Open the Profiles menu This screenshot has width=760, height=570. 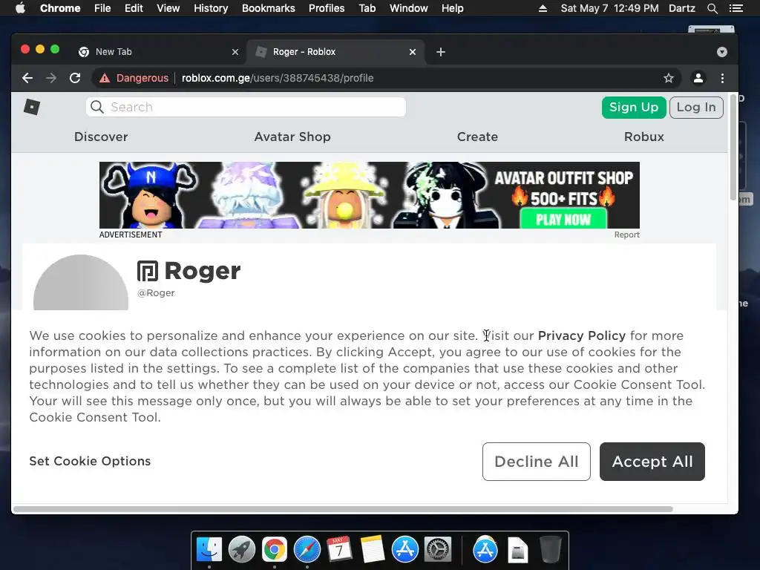327,8
